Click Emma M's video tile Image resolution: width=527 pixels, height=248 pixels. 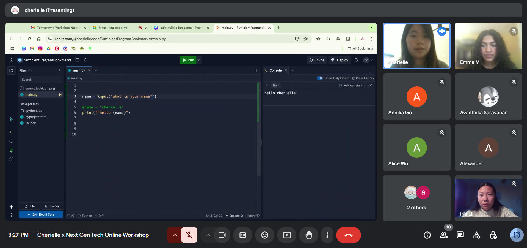point(488,46)
